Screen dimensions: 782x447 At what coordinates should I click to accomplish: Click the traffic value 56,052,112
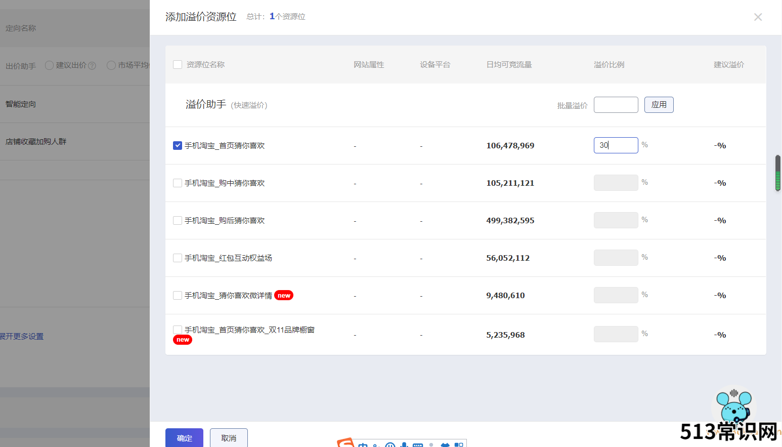click(508, 258)
